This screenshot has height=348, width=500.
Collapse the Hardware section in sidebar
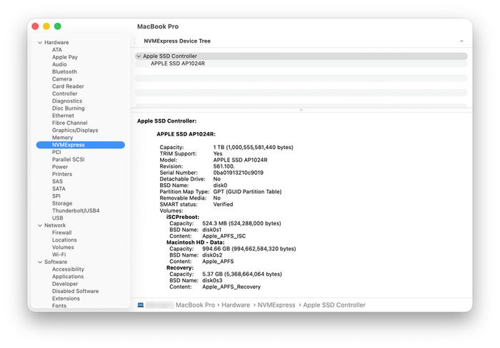[x=40, y=42]
